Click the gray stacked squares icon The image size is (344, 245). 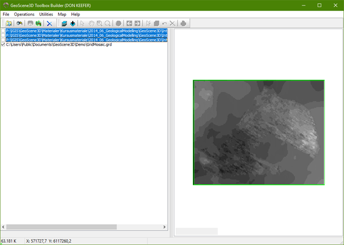click(157, 23)
